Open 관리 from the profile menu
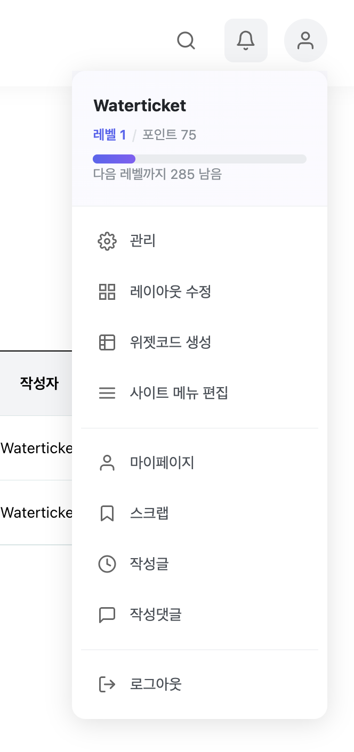The image size is (354, 752). tap(142, 241)
